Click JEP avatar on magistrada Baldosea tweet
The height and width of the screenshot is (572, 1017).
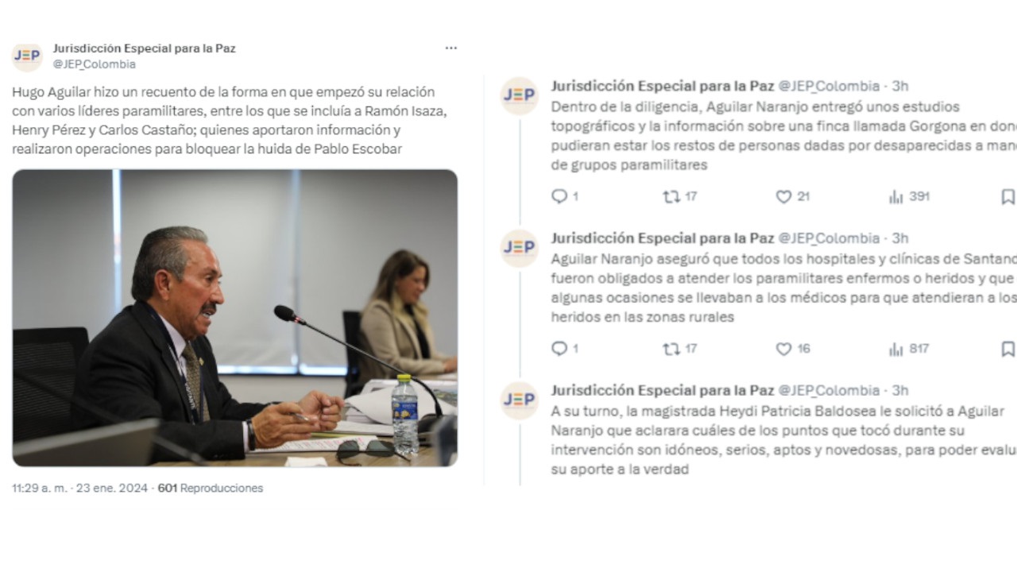(519, 401)
